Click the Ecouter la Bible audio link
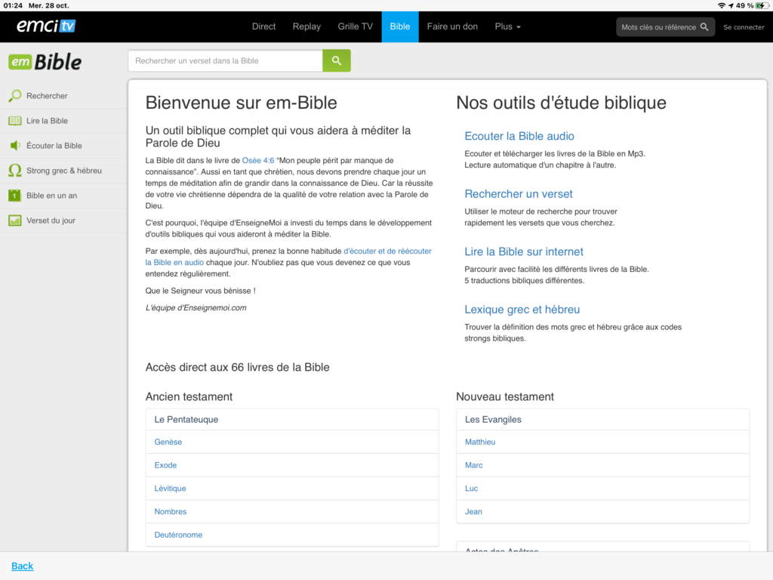 (x=519, y=137)
